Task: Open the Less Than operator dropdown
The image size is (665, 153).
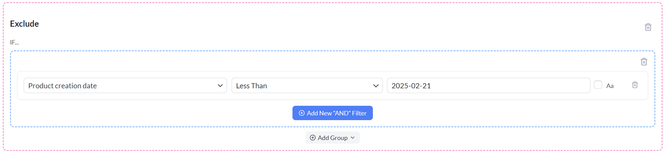Action: [x=307, y=86]
